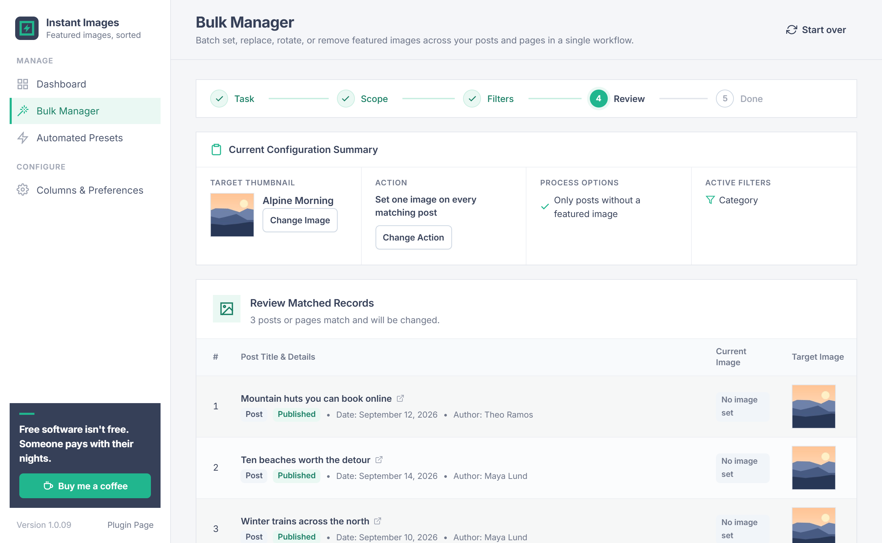
Task: Jump to the Filters step
Action: [489, 99]
